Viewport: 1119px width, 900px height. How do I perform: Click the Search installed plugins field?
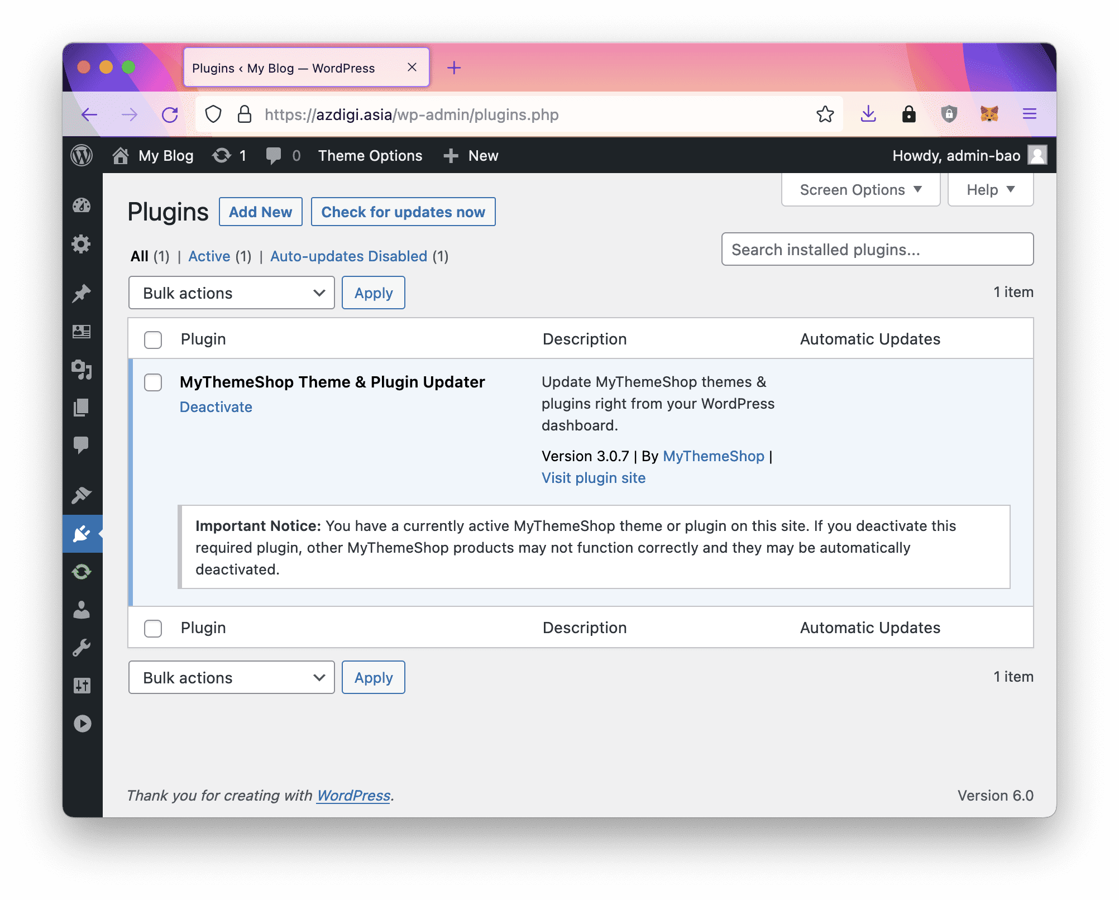(878, 249)
